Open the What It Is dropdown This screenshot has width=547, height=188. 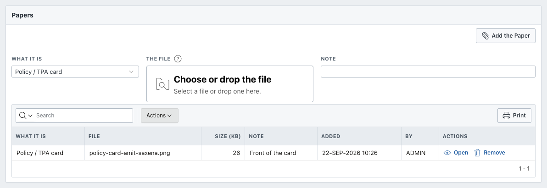[75, 72]
